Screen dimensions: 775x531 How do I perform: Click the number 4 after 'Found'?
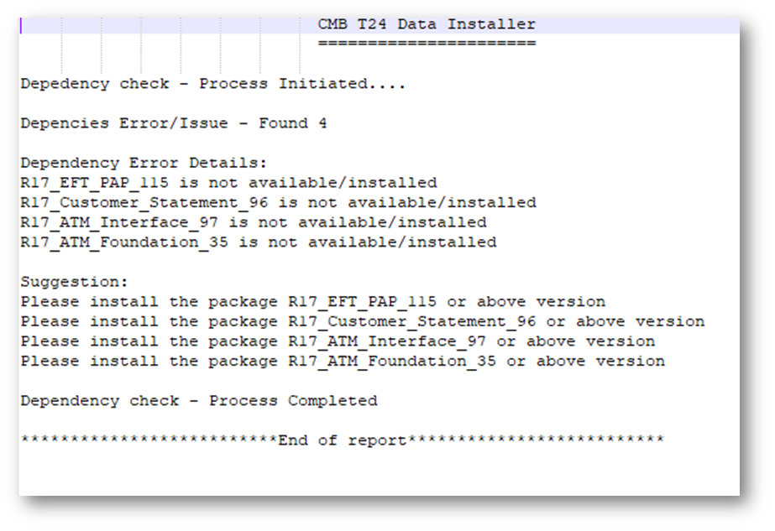[322, 123]
